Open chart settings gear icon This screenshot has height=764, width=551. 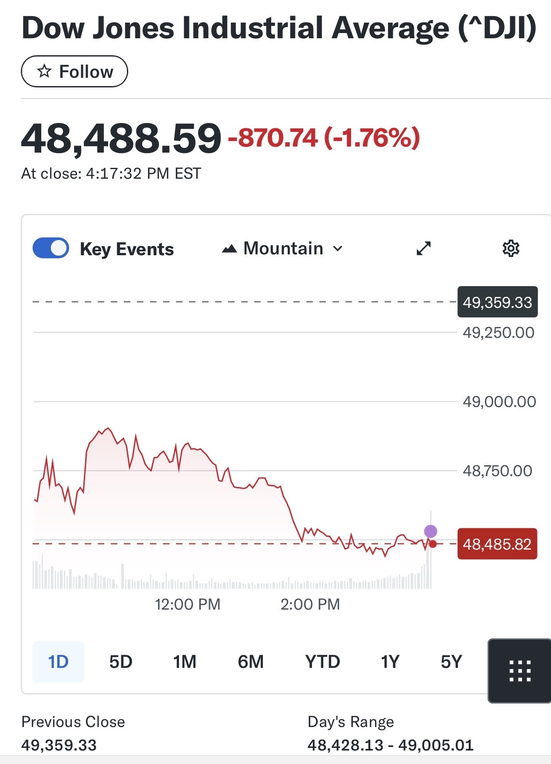(511, 248)
